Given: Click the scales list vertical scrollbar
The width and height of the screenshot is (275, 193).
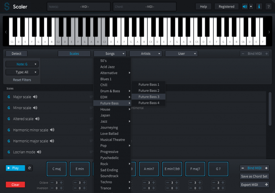Looking at the screenshot, I should click(x=269, y=108).
